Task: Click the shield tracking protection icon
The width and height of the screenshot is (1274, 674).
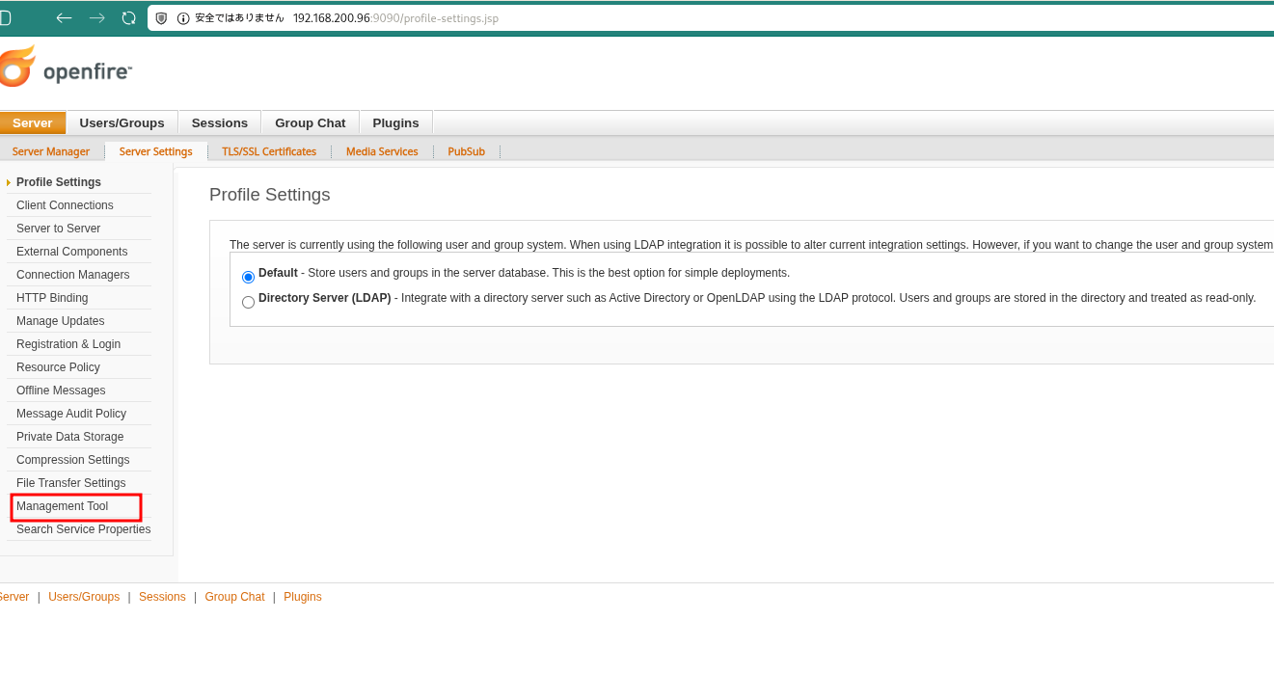Action: [161, 18]
